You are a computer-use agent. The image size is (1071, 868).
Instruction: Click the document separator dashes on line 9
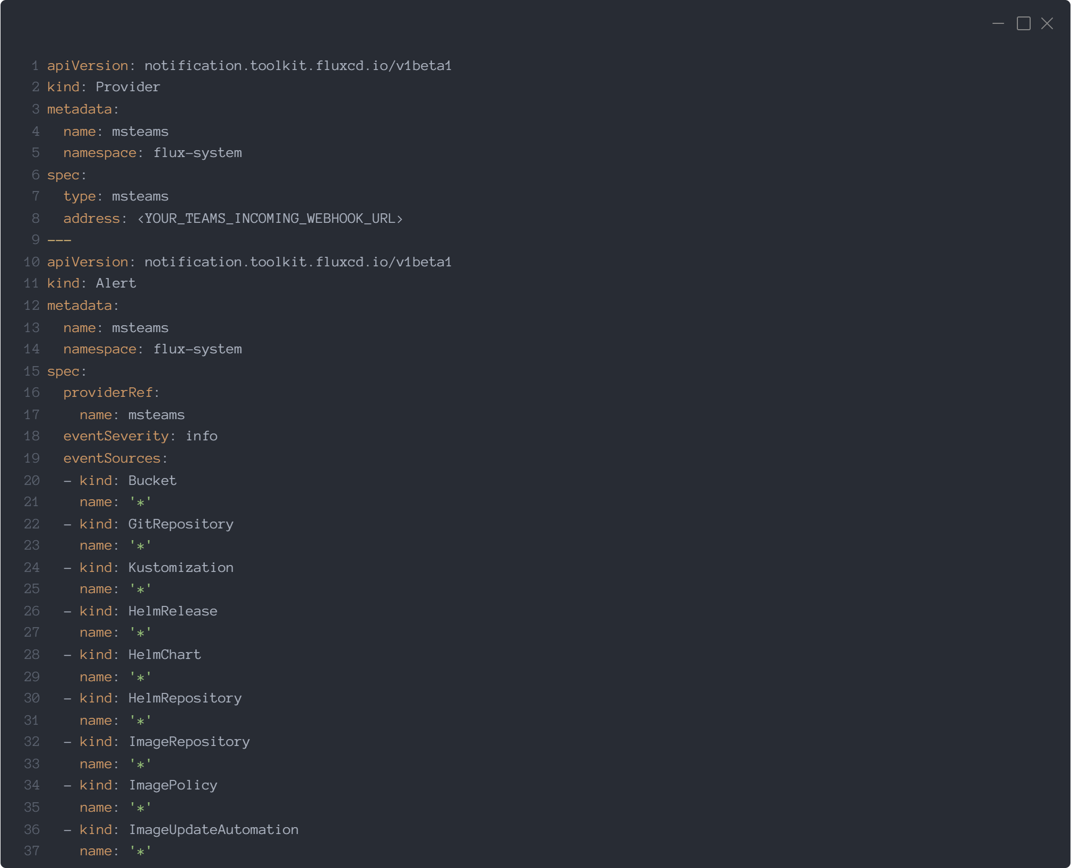pos(59,240)
